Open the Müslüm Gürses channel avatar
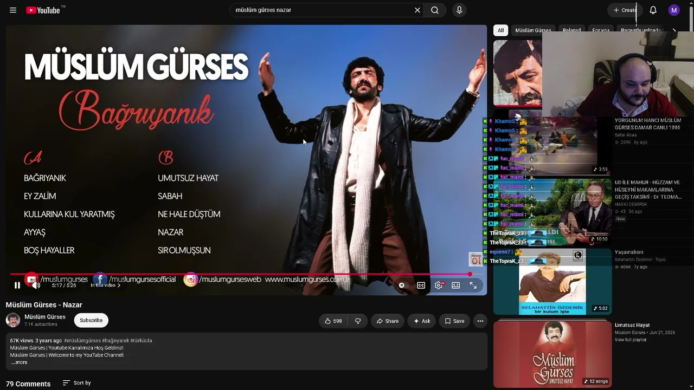The width and height of the screenshot is (694, 390). pos(13,320)
